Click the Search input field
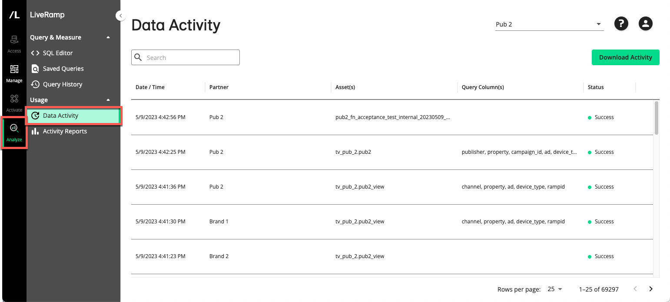Screen dimensions: 670x302 pyautogui.click(x=186, y=57)
